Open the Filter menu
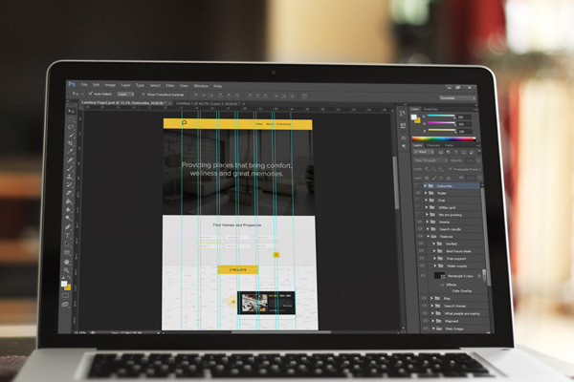This screenshot has height=382, width=574. pyautogui.click(x=170, y=85)
